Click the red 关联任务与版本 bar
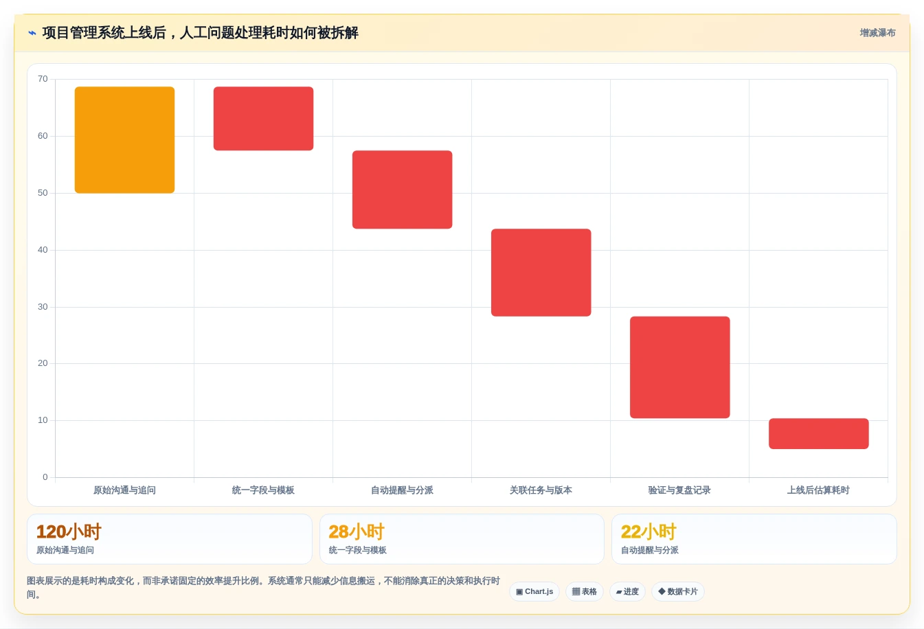This screenshot has width=924, height=629. pos(541,273)
